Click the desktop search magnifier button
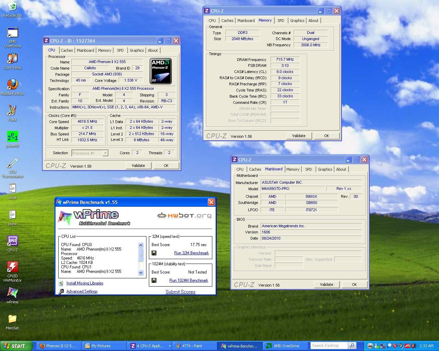439x351 pixels. (352, 346)
